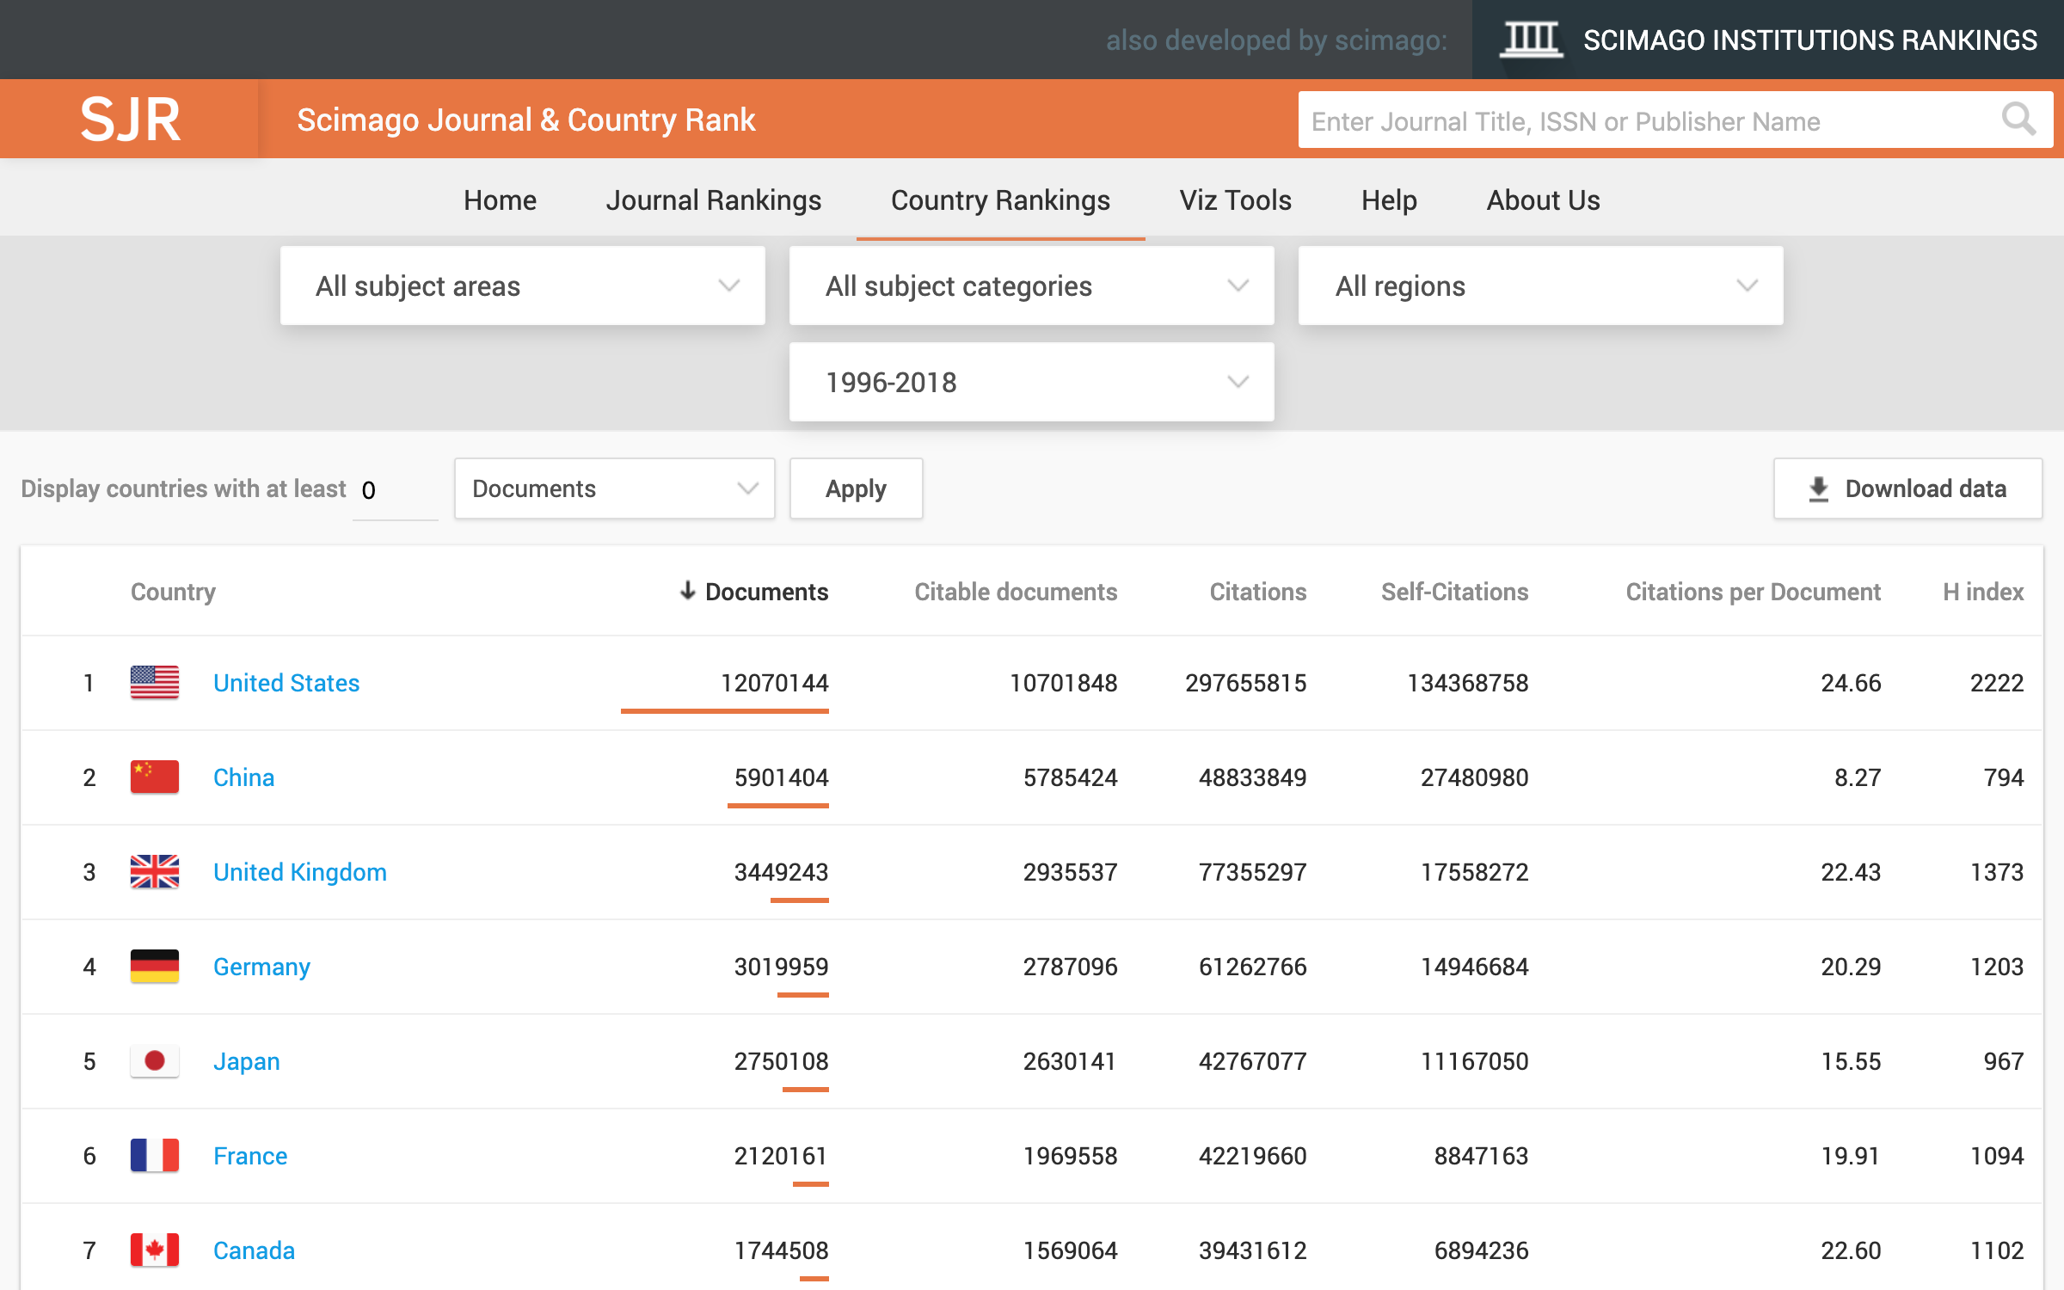This screenshot has width=2064, height=1290.
Task: Focus the journal title search field
Action: pyautogui.click(x=1643, y=121)
